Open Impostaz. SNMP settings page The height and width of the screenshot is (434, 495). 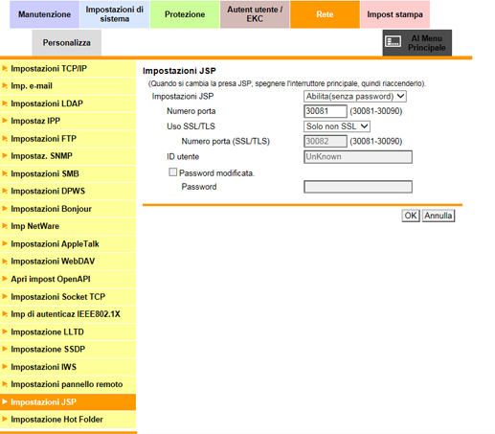coord(68,156)
